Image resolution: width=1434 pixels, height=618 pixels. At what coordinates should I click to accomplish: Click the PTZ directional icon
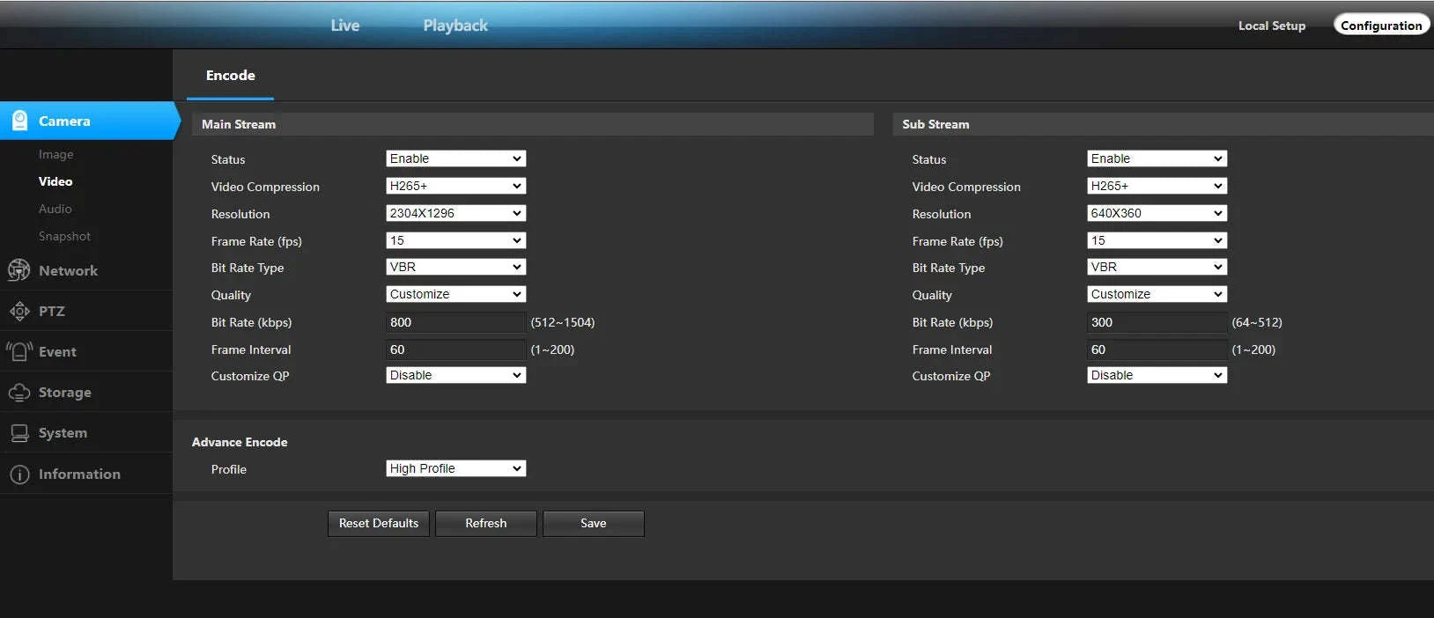[19, 311]
